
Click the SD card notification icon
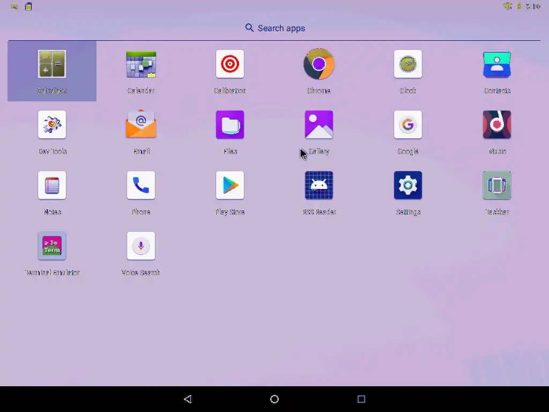(x=29, y=6)
